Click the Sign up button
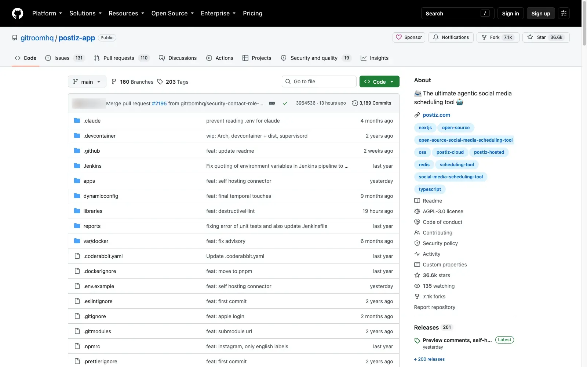This screenshot has height=367, width=587. [x=541, y=13]
